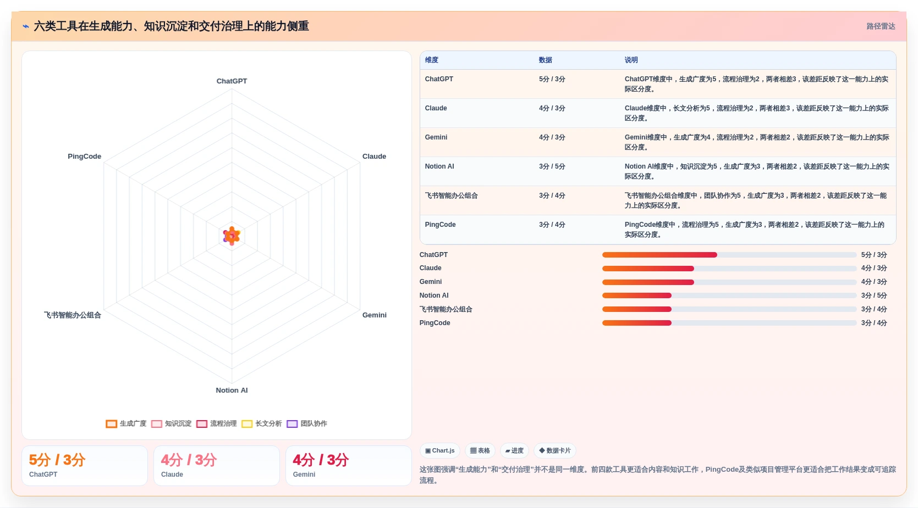Click the ChatGPT label in progress list
The width and height of the screenshot is (918, 508).
pos(433,255)
